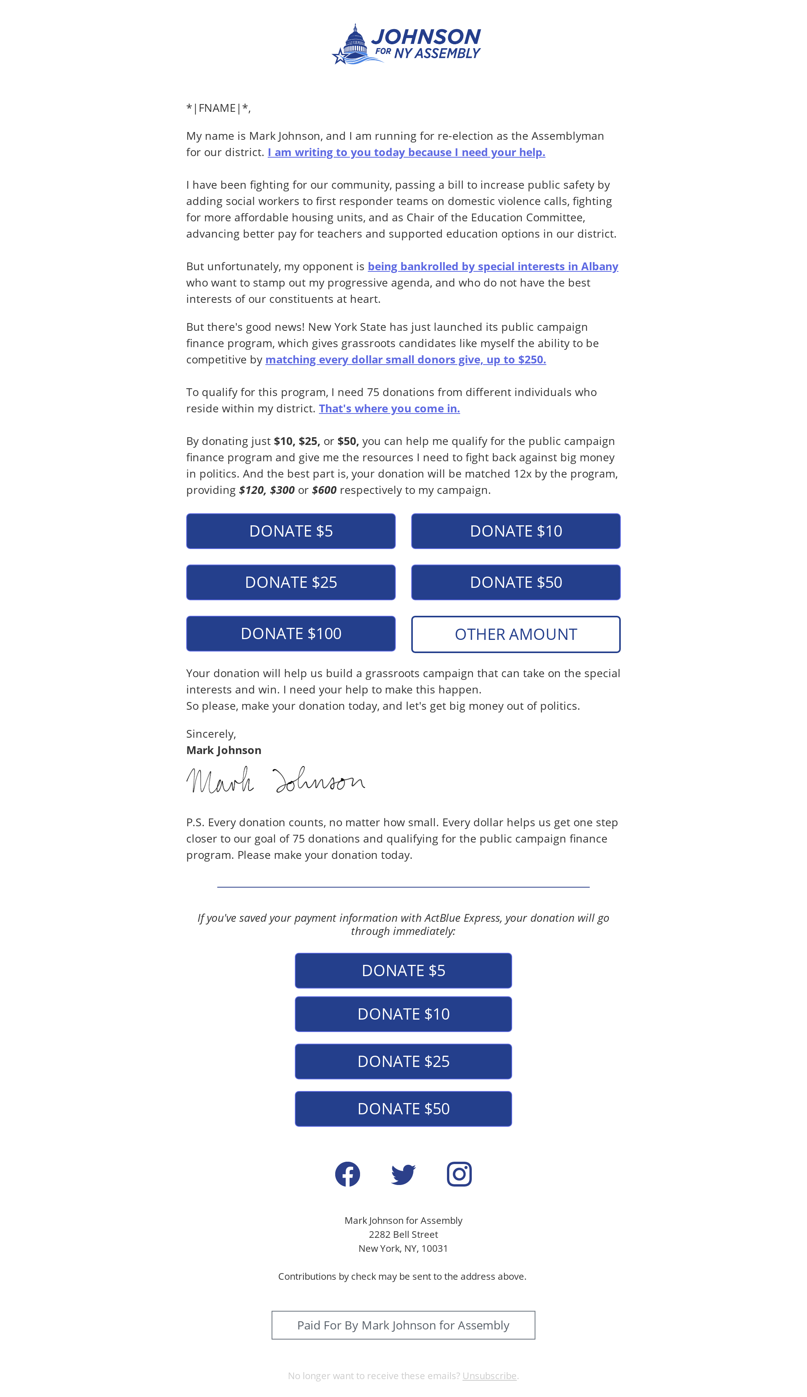Click the ActBlue DONATE $25 express button
This screenshot has height=1397, width=807.
[403, 1062]
